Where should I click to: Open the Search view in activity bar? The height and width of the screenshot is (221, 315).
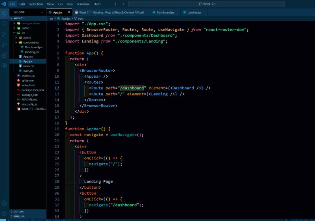tap(4, 24)
